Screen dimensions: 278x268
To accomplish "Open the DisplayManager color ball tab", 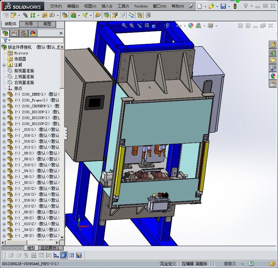I will [33, 33].
